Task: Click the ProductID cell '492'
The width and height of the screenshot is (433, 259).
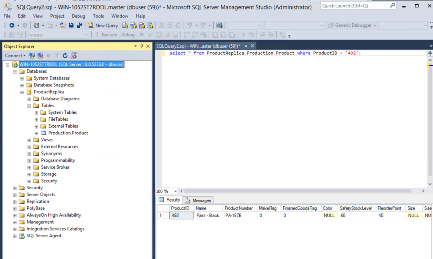Action: coord(181,215)
